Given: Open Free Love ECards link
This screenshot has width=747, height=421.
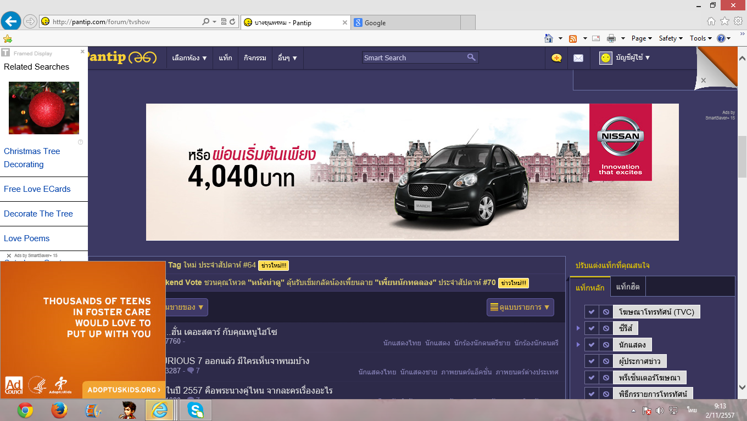Looking at the screenshot, I should [37, 189].
